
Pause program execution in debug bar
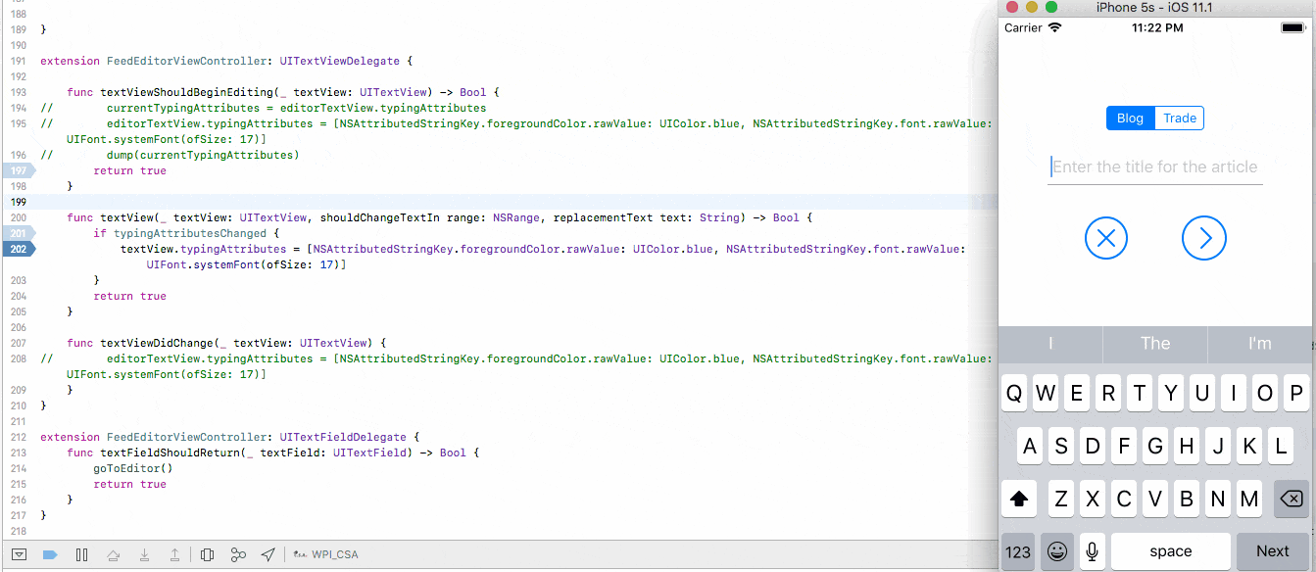tap(81, 554)
